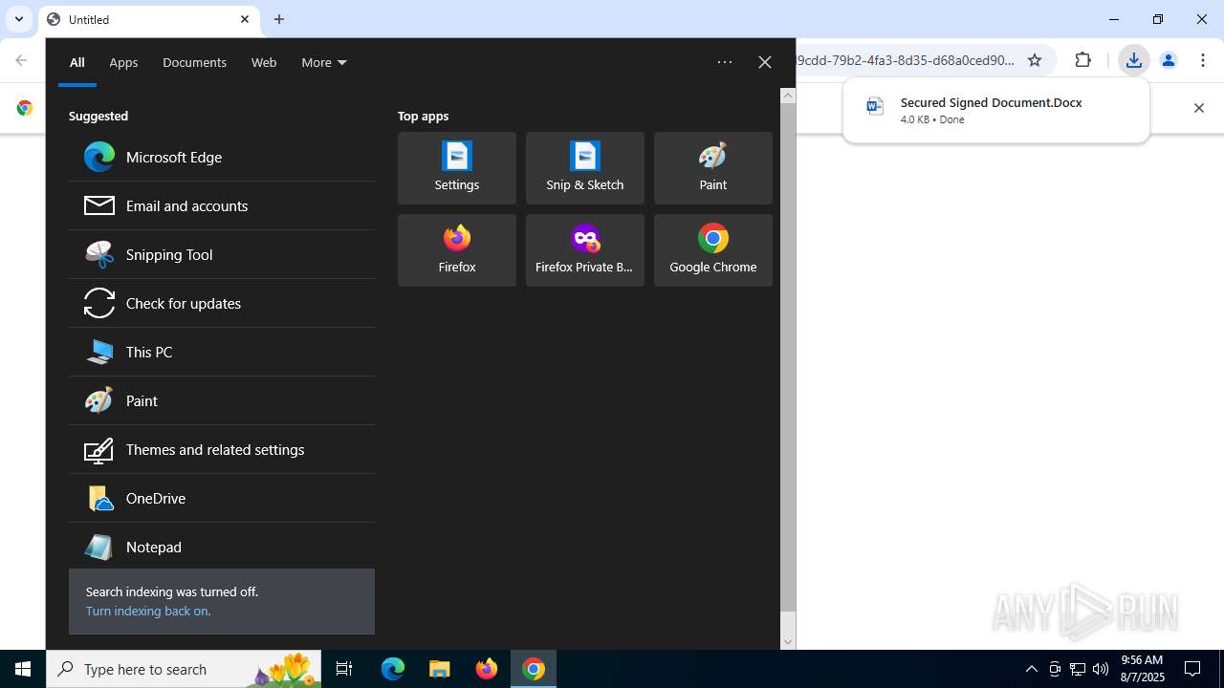This screenshot has width=1224, height=688.
Task: Open Chrome downloads icon
Action: click(x=1133, y=60)
